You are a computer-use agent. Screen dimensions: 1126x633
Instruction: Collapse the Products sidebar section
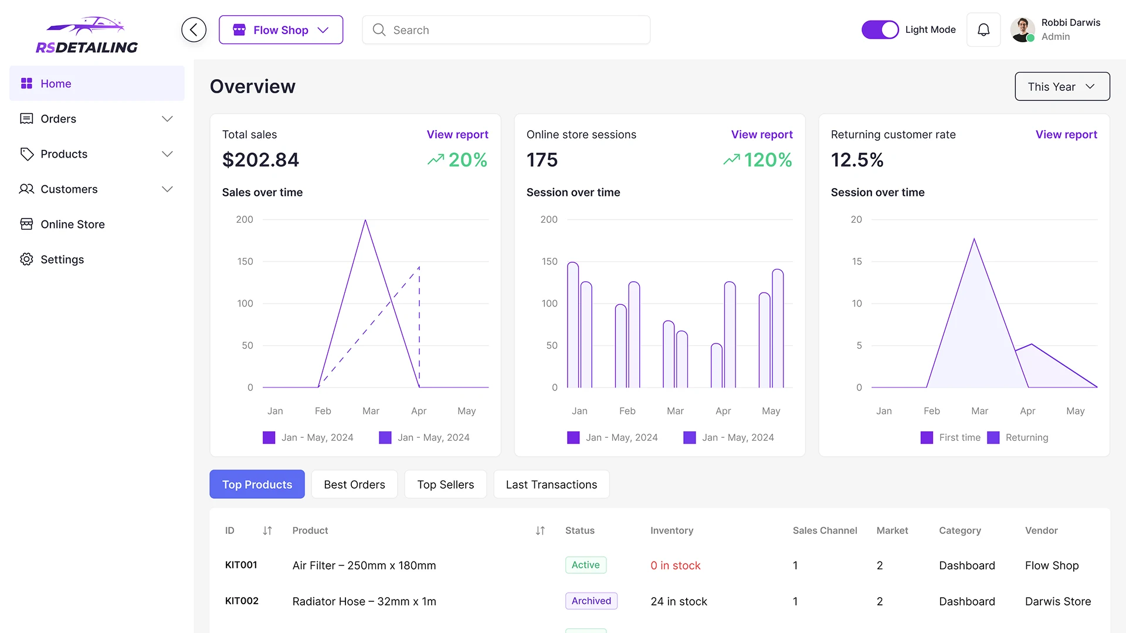[x=167, y=154]
